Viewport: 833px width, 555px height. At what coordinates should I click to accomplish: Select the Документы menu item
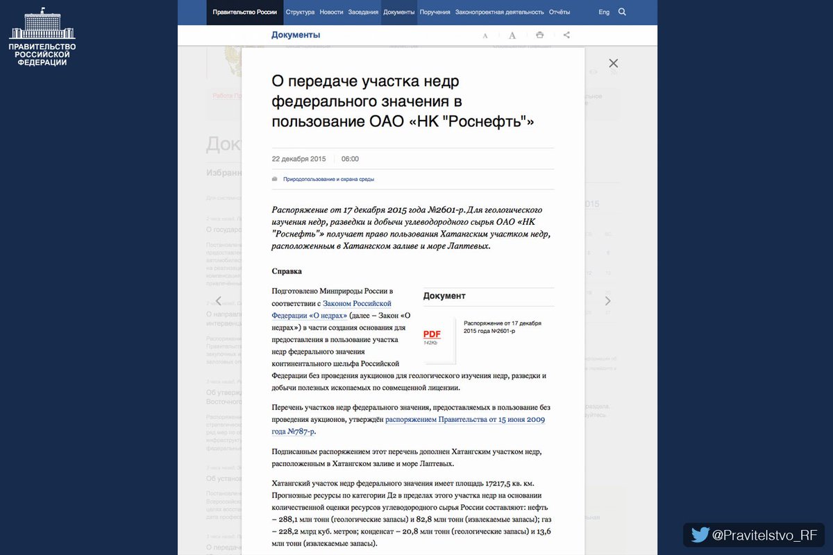point(399,12)
